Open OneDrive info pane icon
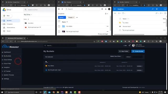Viewport: 168px width, 94px height. point(165,13)
